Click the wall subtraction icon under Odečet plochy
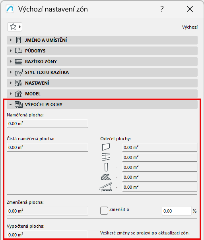 pyautogui.click(x=106, y=147)
